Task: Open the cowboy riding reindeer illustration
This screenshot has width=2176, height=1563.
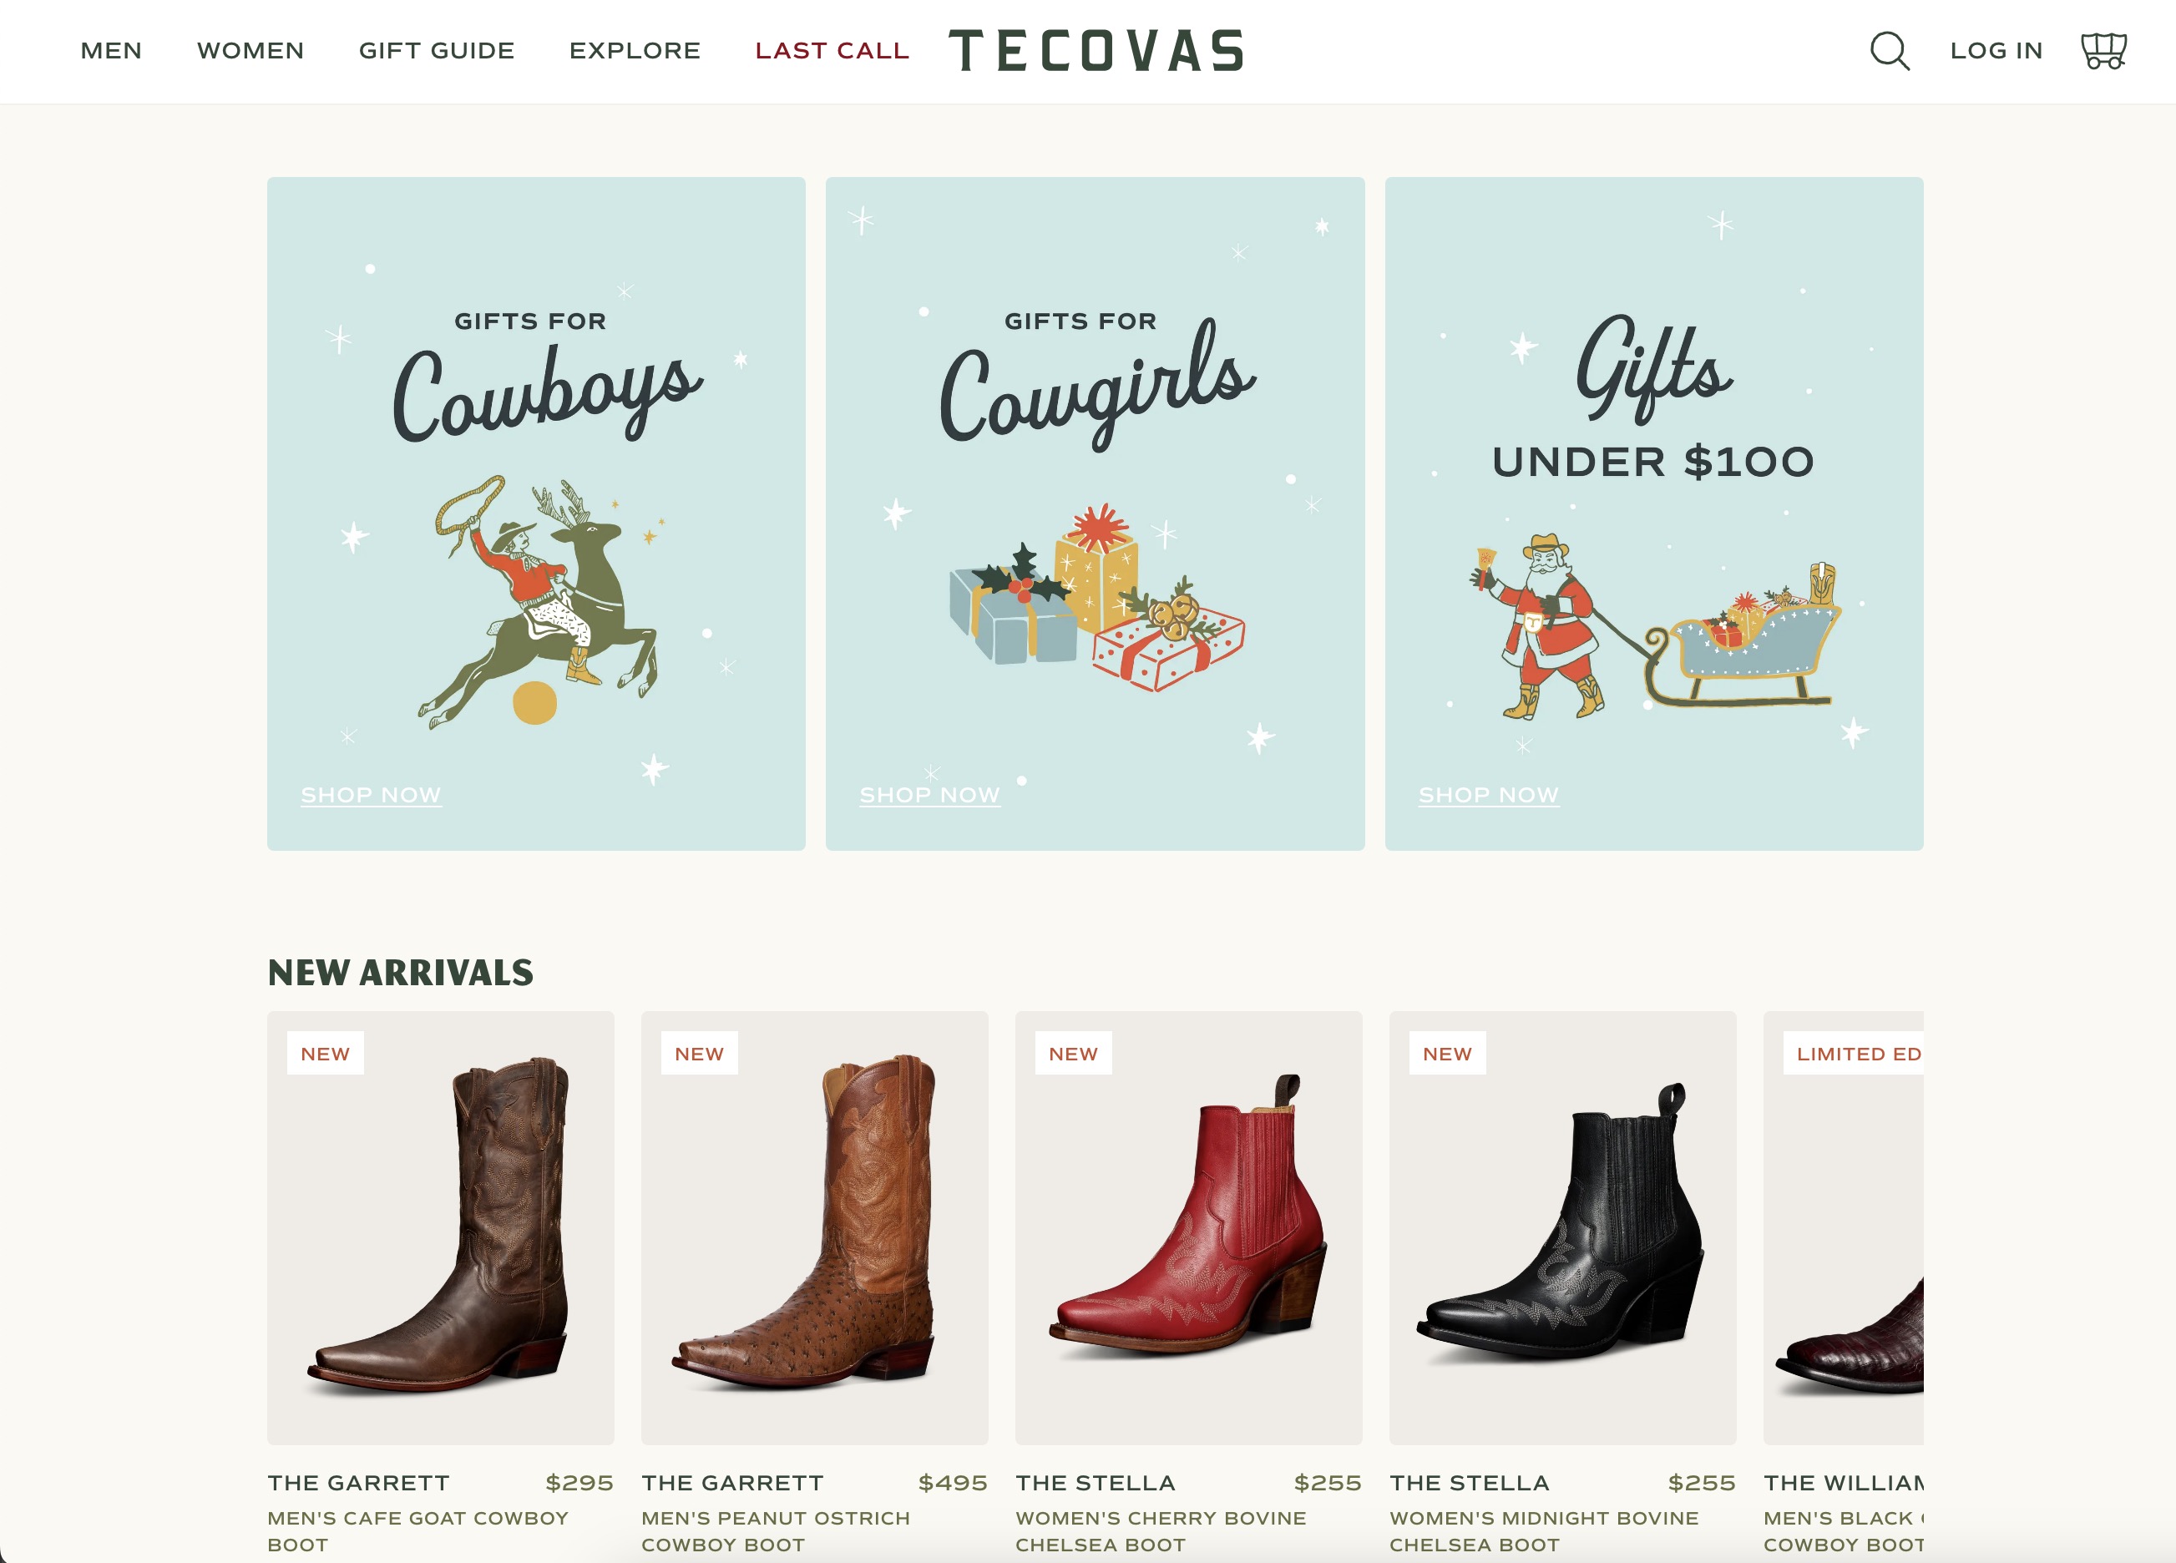Action: click(541, 603)
